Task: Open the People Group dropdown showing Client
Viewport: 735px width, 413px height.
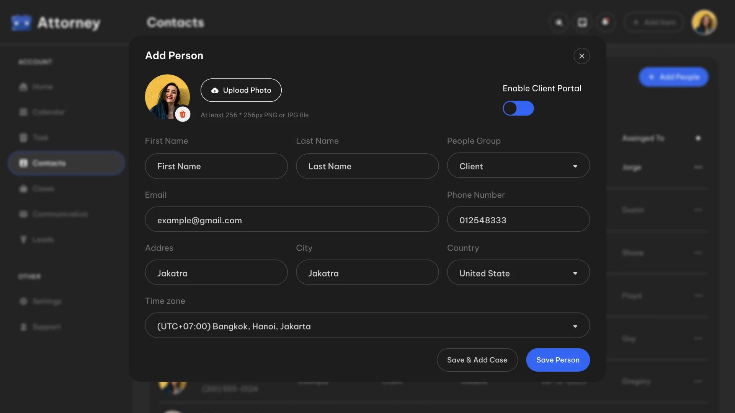Action: coord(518,166)
